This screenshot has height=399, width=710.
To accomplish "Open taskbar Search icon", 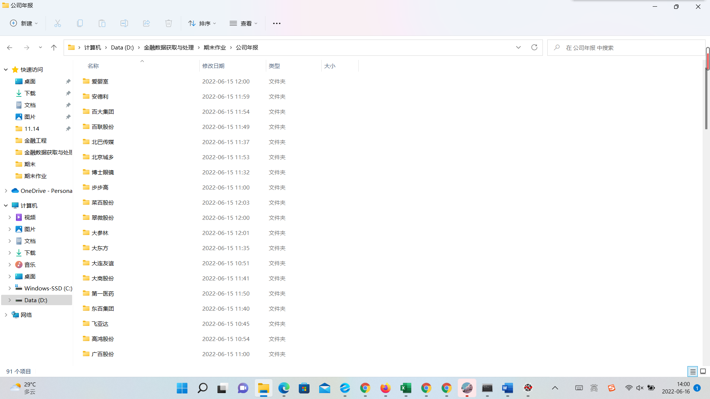I will pyautogui.click(x=202, y=388).
